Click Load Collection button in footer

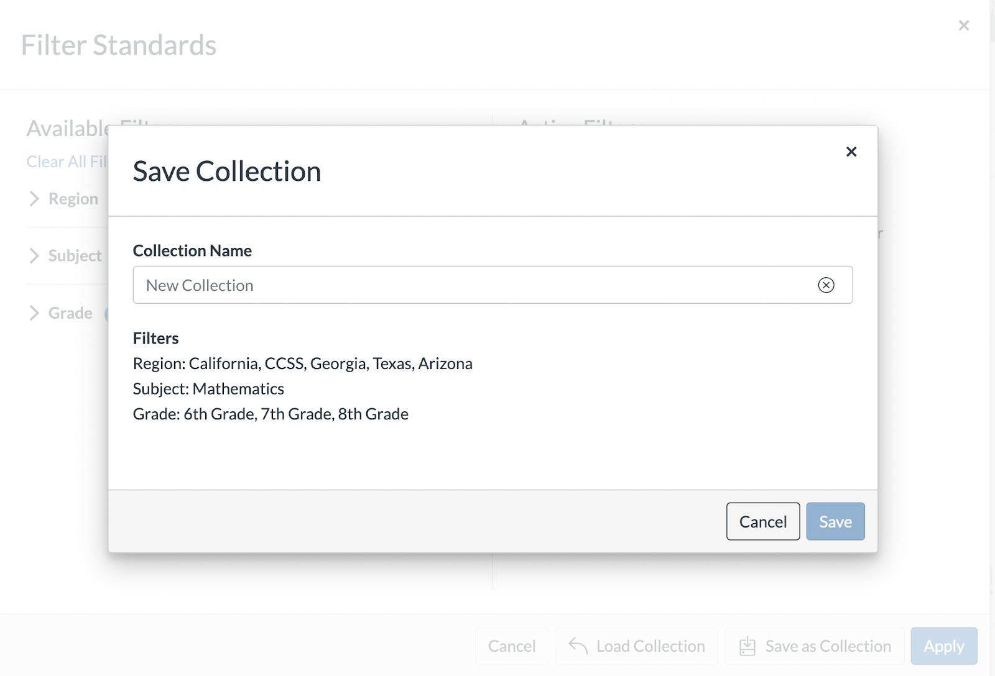click(636, 646)
